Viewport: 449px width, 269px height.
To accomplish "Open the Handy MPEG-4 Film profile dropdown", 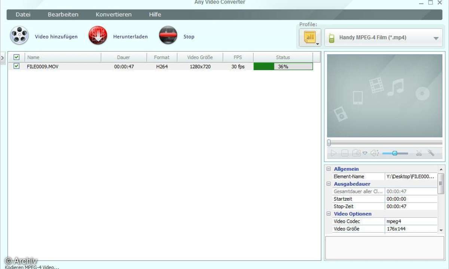I will click(x=384, y=38).
